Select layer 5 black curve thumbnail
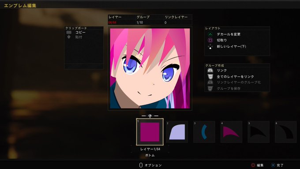This screenshot has width=300, height=169. tap(259, 132)
